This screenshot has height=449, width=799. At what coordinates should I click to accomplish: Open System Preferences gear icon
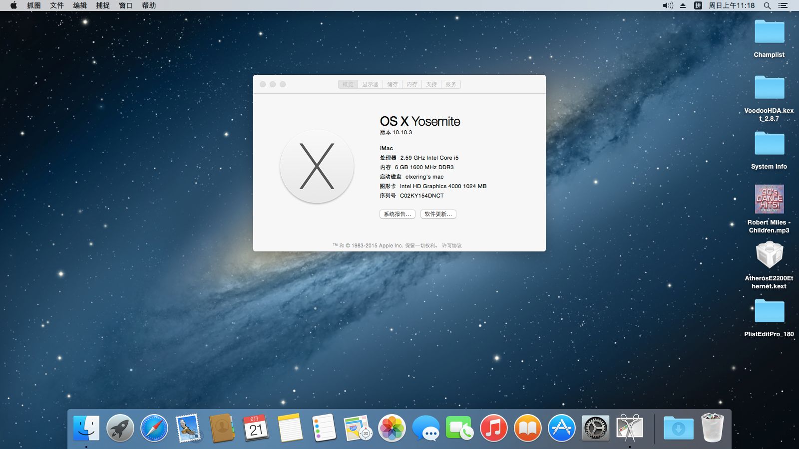pyautogui.click(x=596, y=428)
